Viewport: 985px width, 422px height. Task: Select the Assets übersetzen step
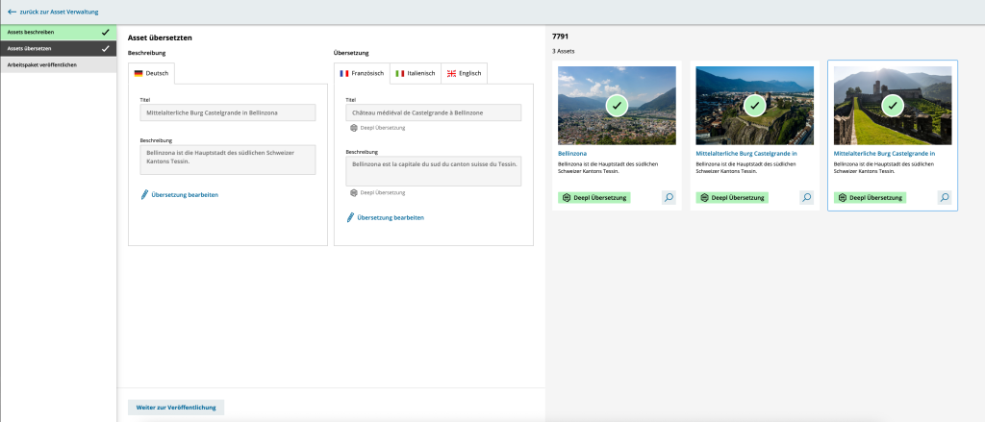[x=58, y=48]
